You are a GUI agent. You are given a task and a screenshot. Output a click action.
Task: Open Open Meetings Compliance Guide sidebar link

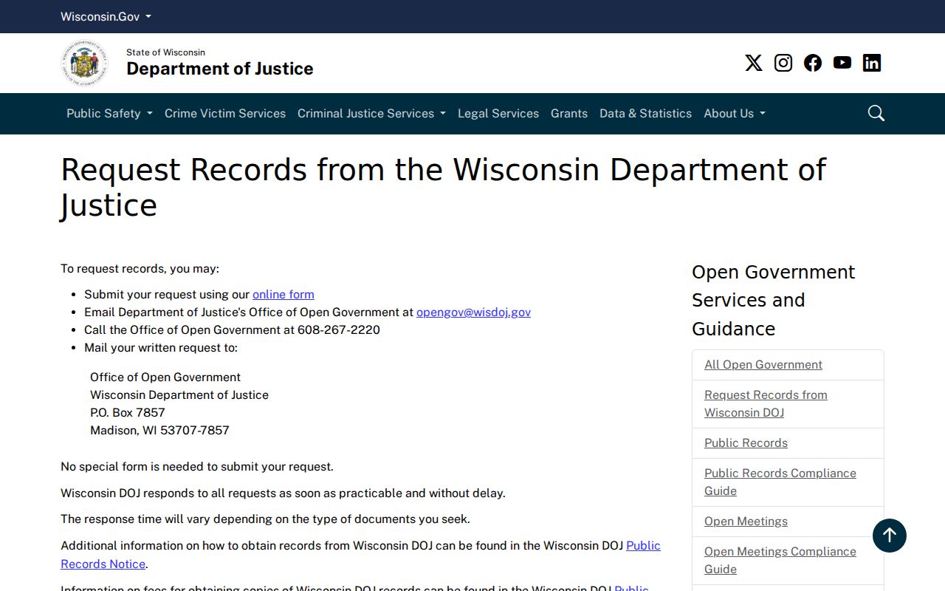point(780,560)
